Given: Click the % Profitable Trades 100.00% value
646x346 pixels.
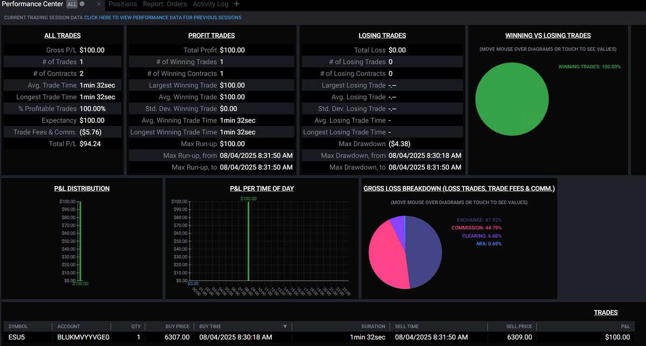Looking at the screenshot, I should pos(93,109).
